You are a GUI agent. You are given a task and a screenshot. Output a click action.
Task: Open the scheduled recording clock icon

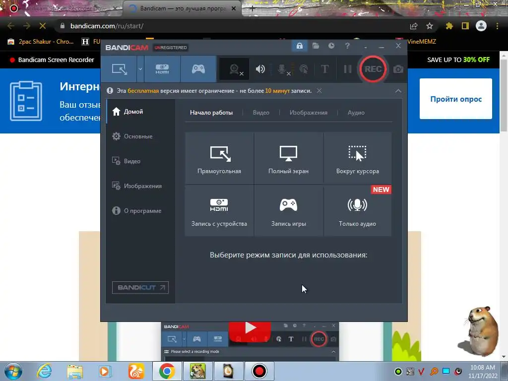[331, 46]
